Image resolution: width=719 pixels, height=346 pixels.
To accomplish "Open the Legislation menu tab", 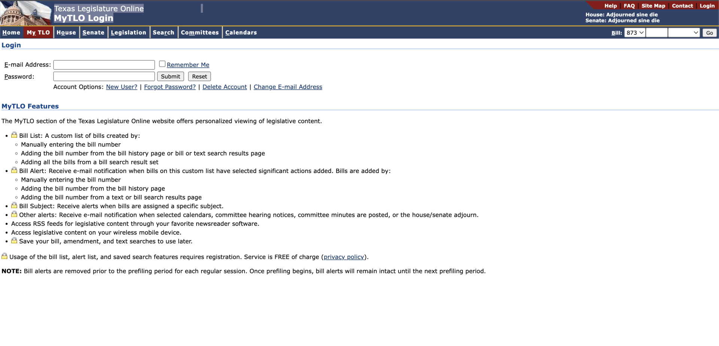I will pos(128,33).
